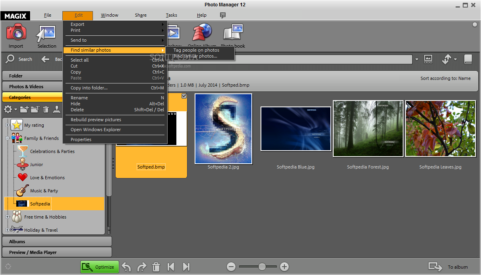Expand the Export submenu

[x=115, y=24]
